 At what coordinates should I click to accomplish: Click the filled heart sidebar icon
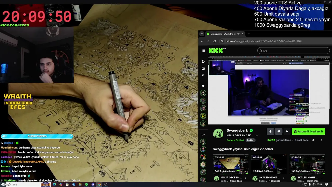pos(203,86)
